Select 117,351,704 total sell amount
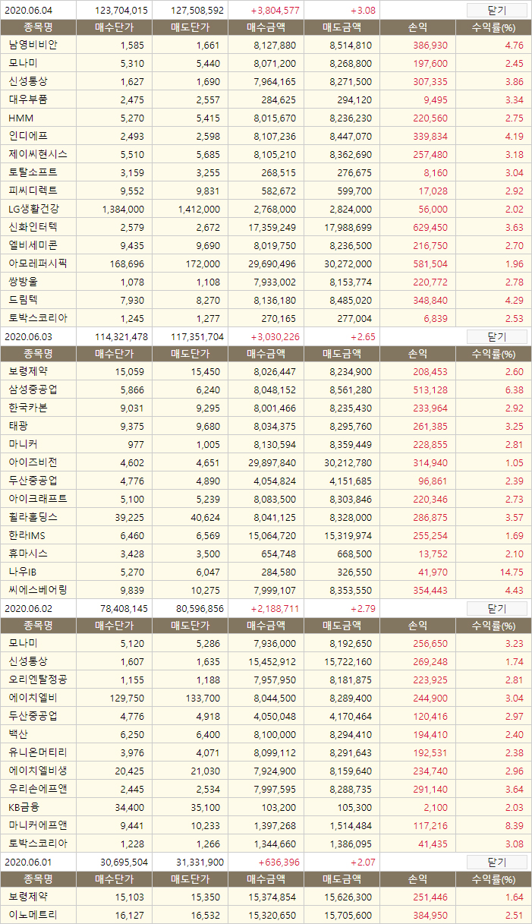 tap(198, 337)
